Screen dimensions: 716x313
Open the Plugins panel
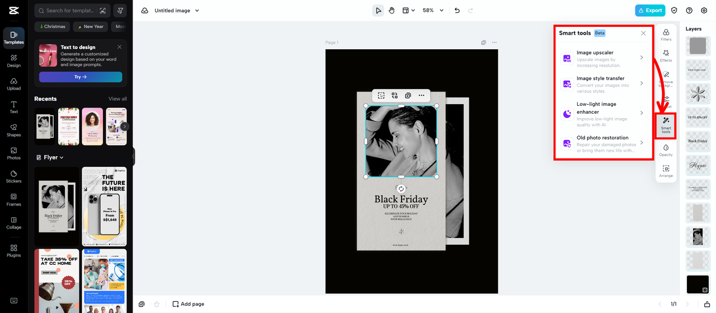14,250
